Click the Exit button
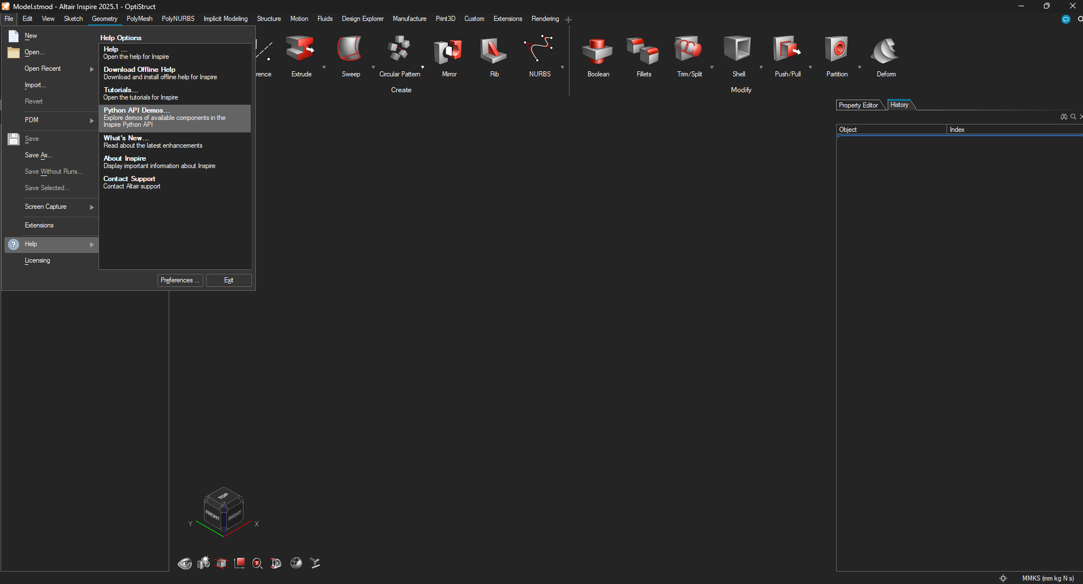 point(229,280)
